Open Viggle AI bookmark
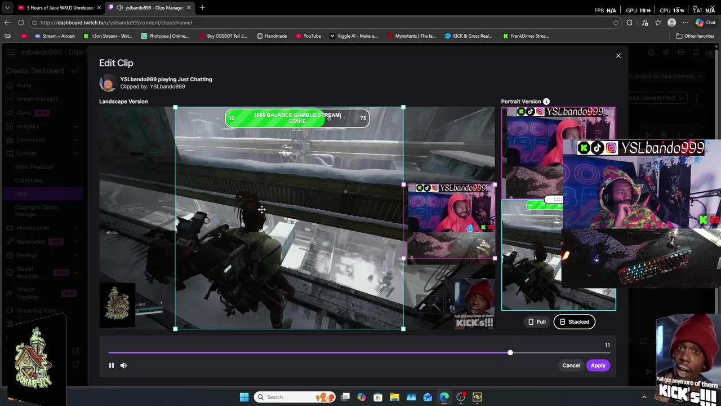721x406 pixels. pyautogui.click(x=353, y=36)
